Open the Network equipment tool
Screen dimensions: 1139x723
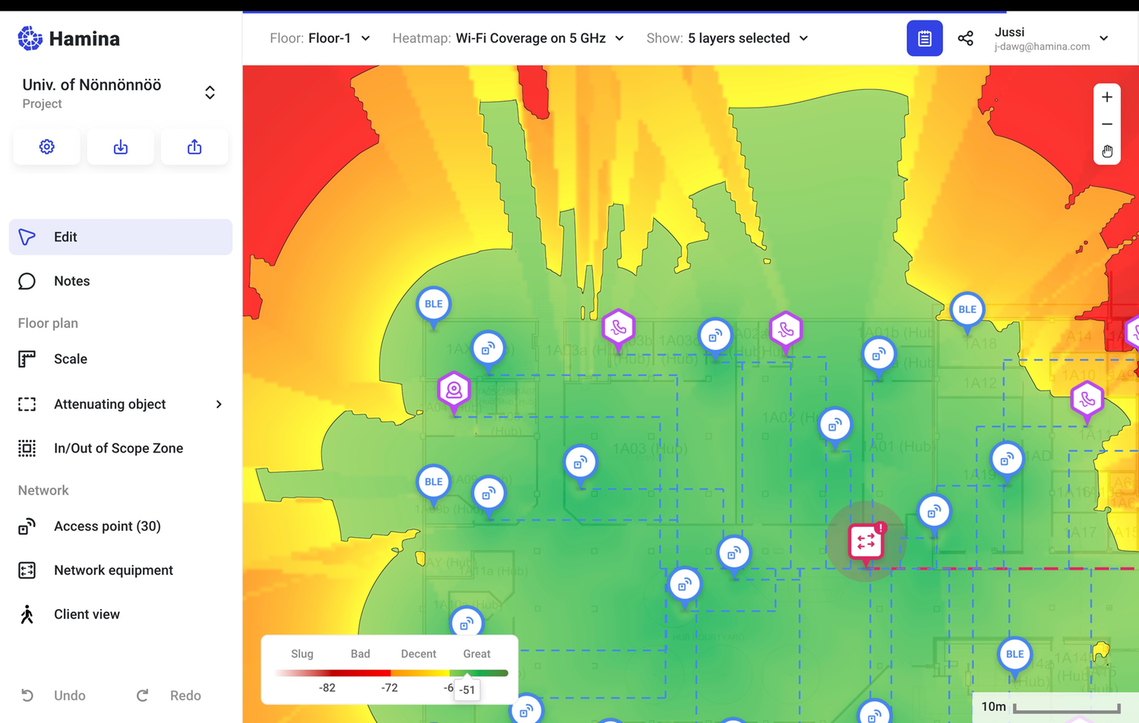coord(113,570)
